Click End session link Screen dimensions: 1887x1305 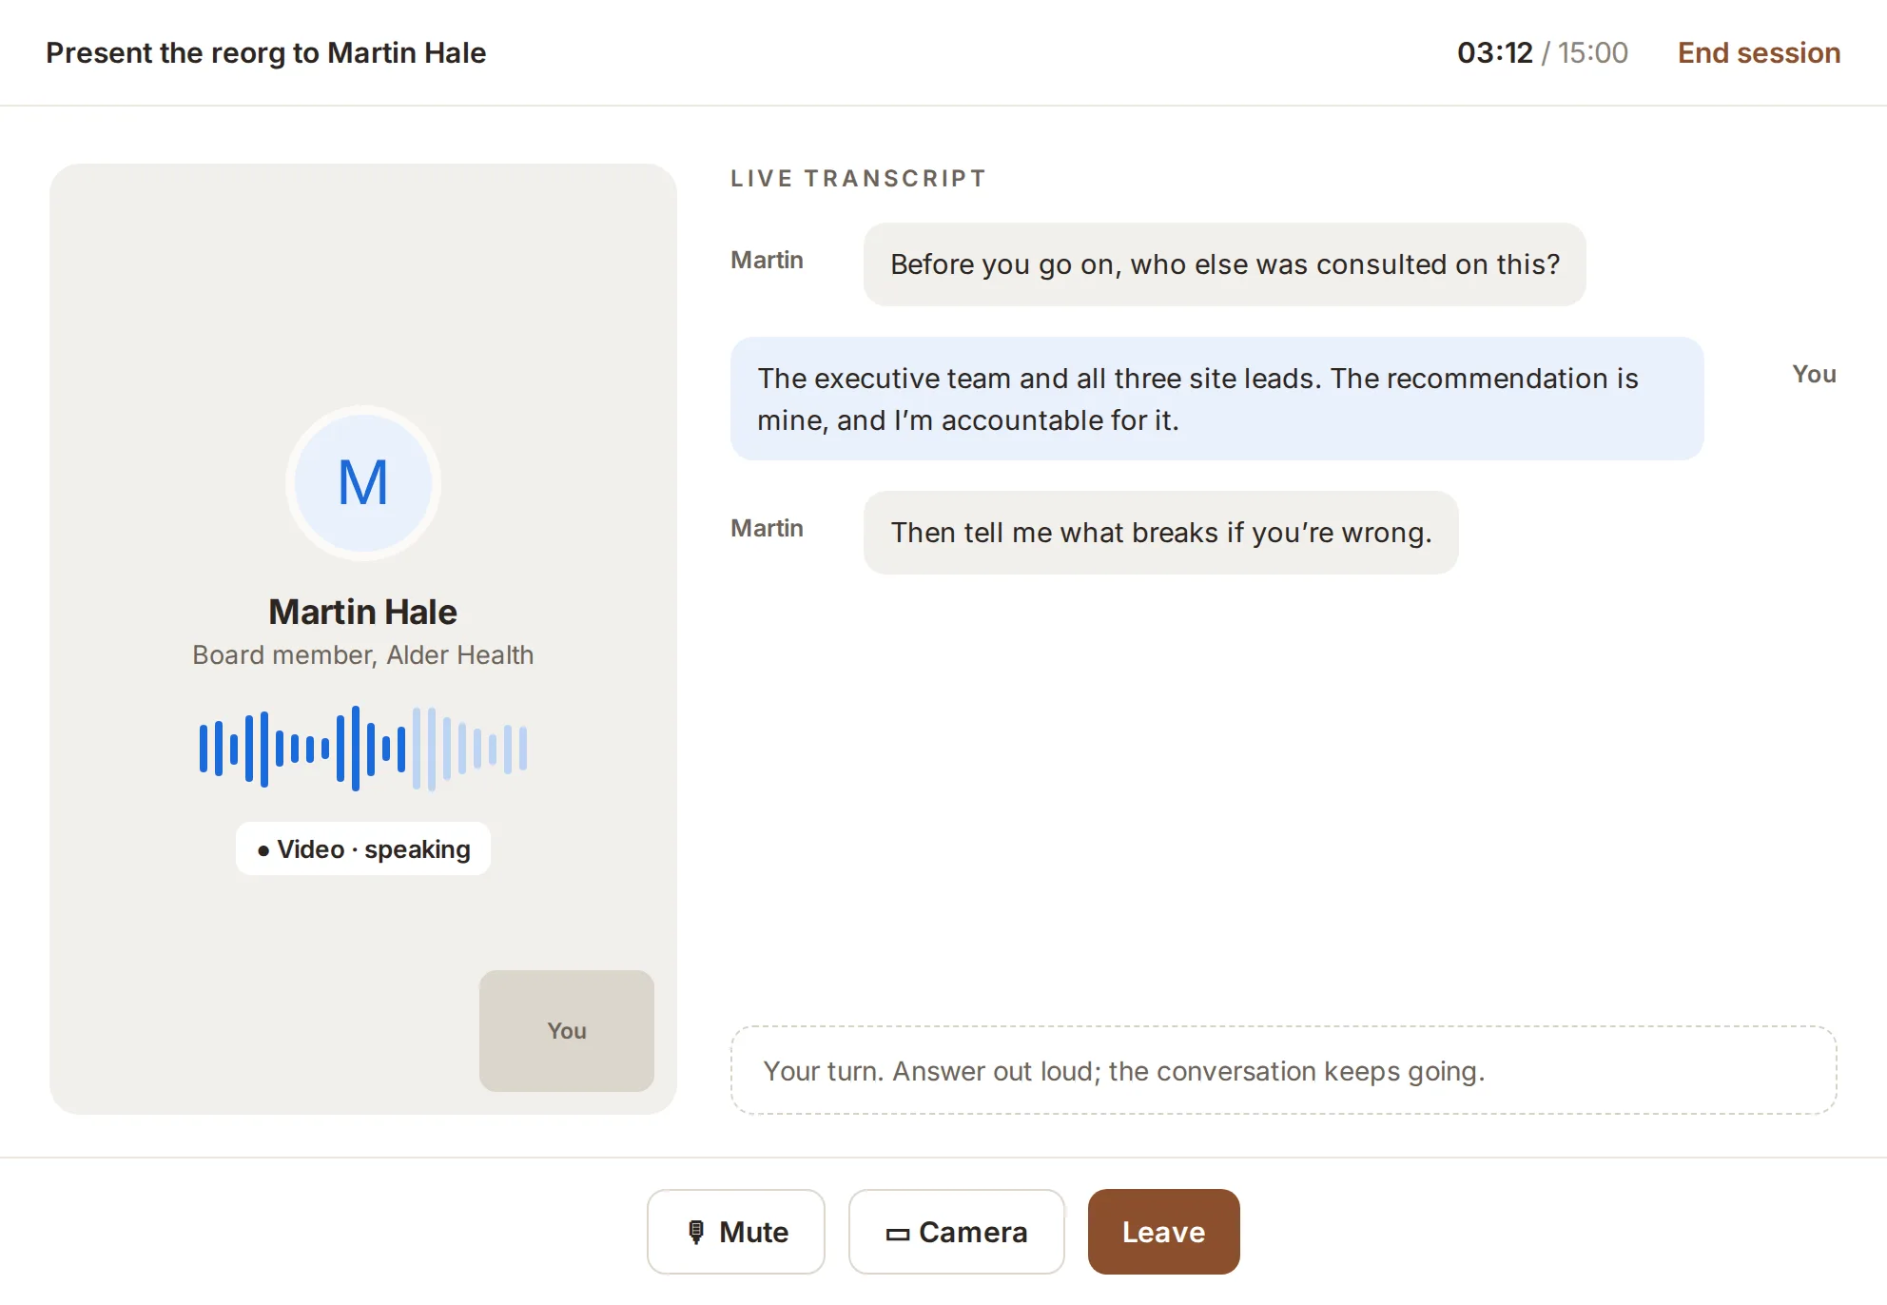[x=1759, y=52]
